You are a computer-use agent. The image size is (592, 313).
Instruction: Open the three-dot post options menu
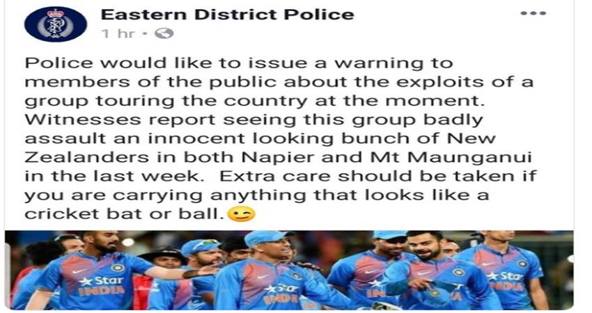point(533,14)
